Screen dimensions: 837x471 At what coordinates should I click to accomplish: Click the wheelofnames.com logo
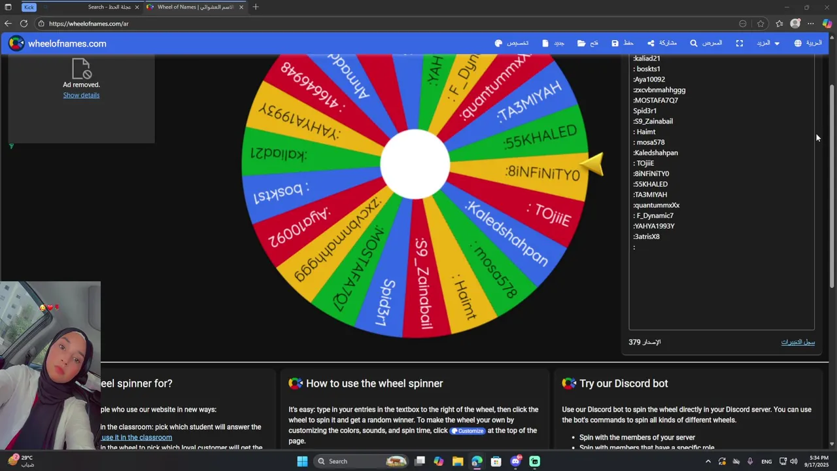[58, 44]
